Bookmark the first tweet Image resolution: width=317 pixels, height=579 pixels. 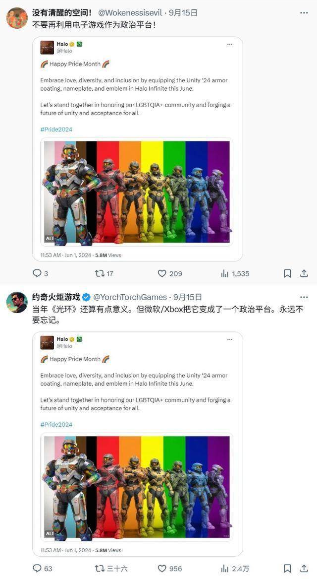pyautogui.click(x=287, y=273)
